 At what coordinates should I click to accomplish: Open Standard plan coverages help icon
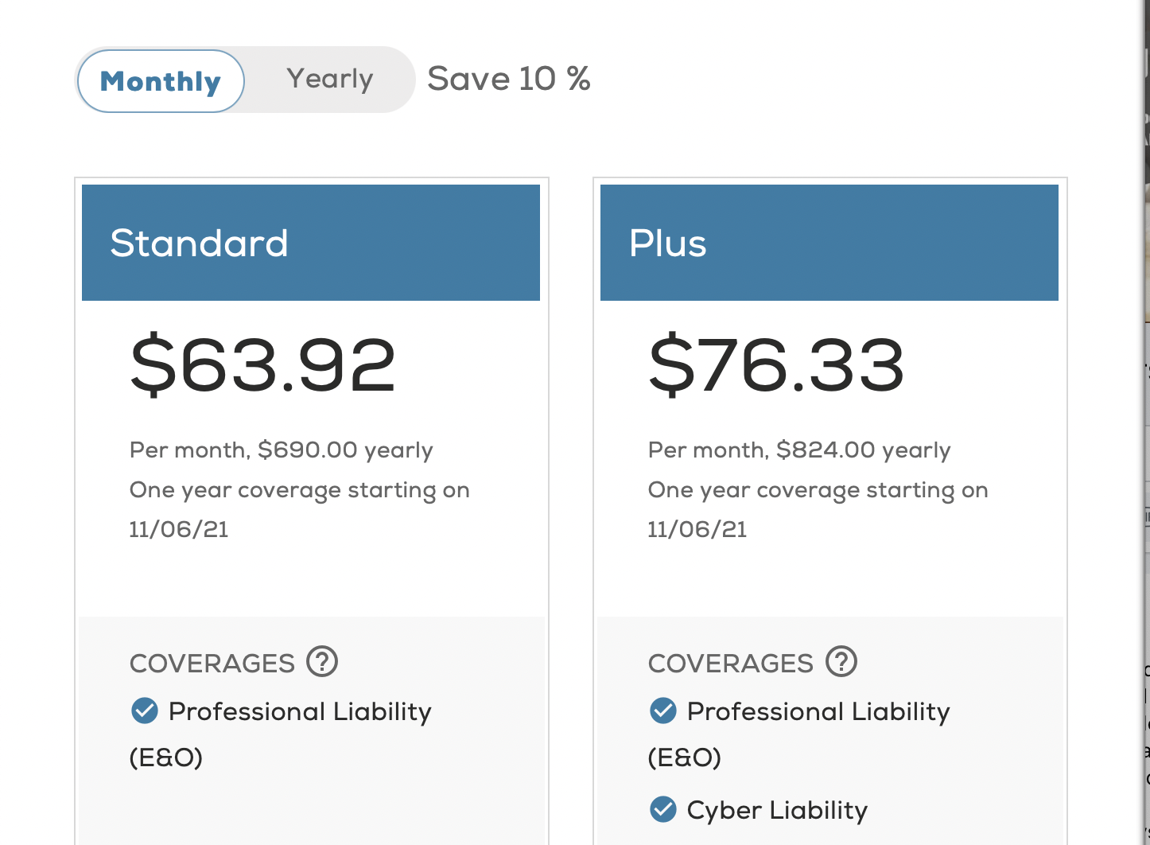click(x=323, y=661)
